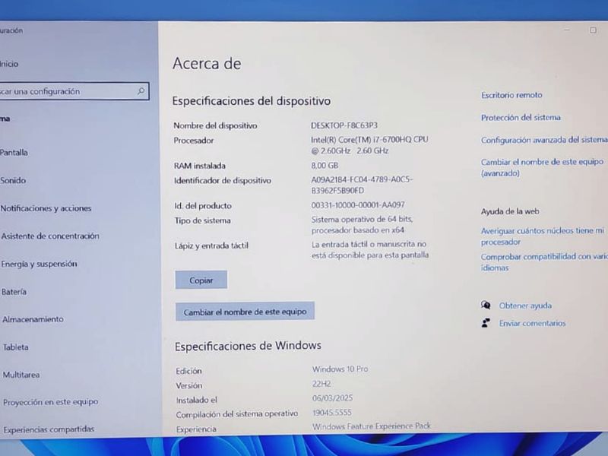Click the Obtener ayuda link
Screen dimensions: 608x456
coord(525,306)
